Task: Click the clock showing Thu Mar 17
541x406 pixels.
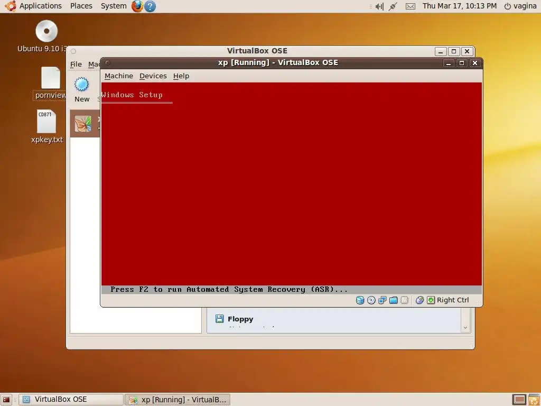Action: click(x=460, y=6)
